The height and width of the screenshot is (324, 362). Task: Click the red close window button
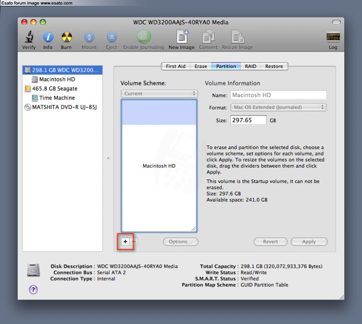coord(24,22)
